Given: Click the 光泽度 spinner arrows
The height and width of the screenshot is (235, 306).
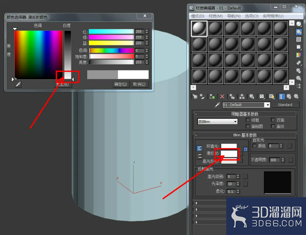Looking at the screenshot, I should (238, 184).
